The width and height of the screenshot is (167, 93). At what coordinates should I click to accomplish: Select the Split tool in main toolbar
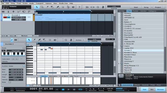pyautogui.click(x=47, y=7)
